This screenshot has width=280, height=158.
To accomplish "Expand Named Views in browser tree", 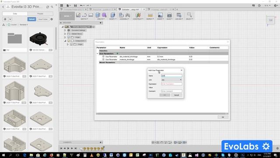I will click(65, 34).
